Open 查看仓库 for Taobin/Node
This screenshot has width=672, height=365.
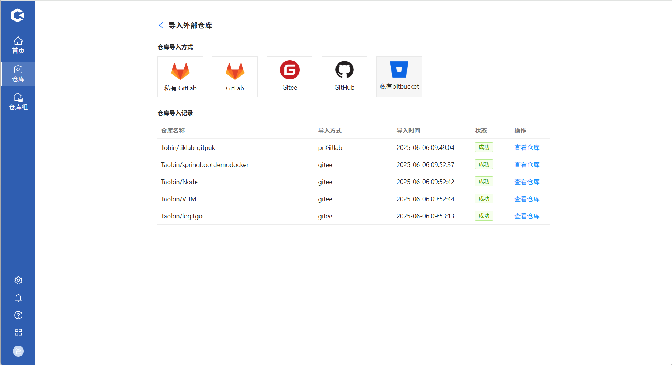[527, 182]
